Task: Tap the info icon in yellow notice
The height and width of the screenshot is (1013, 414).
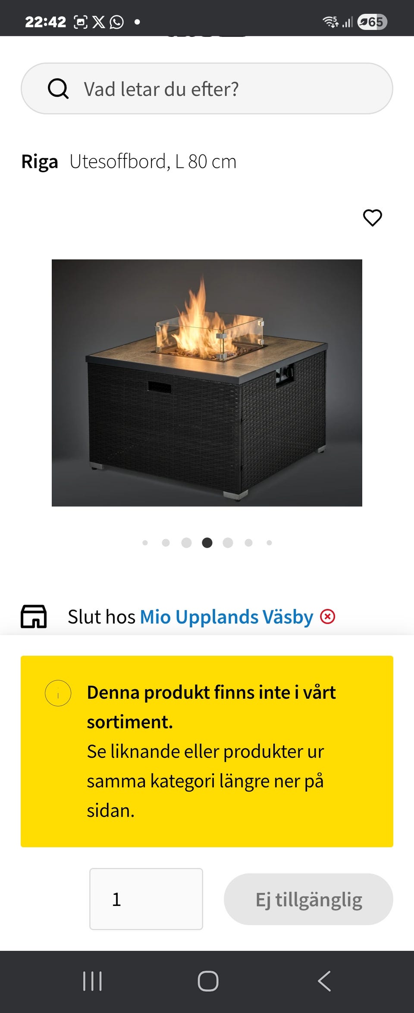Action: coord(58,693)
